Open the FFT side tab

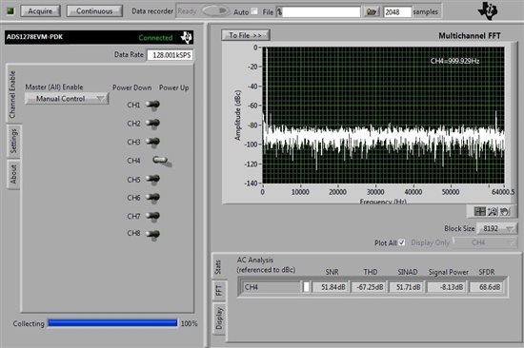coord(218,290)
